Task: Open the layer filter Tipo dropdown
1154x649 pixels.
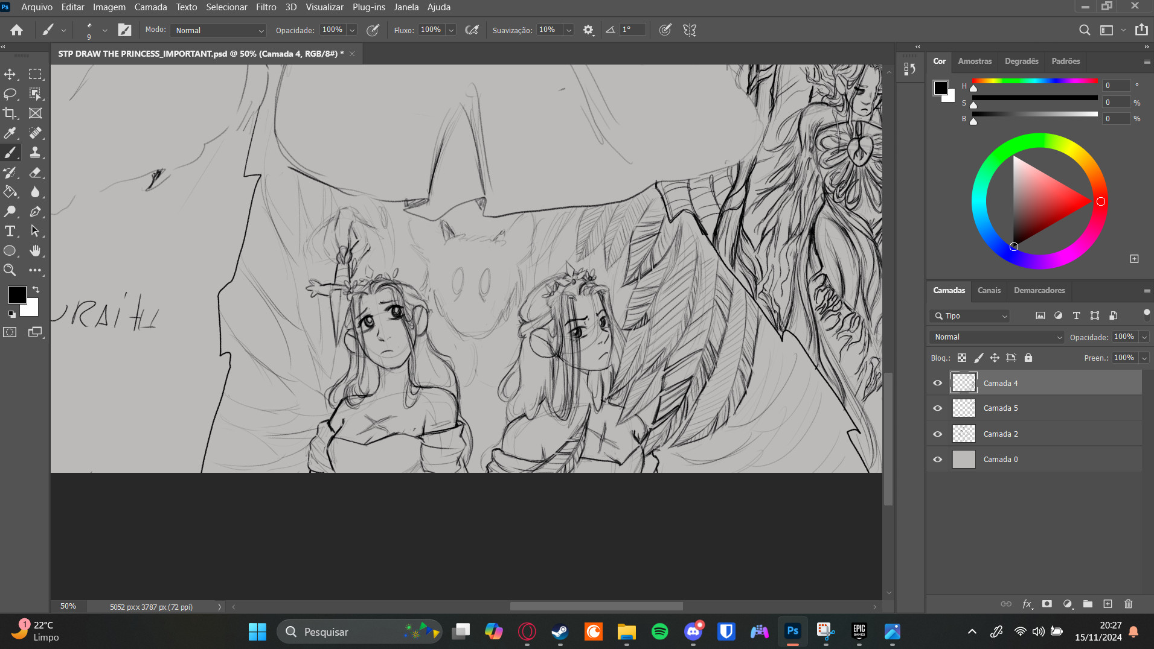Action: click(x=969, y=316)
